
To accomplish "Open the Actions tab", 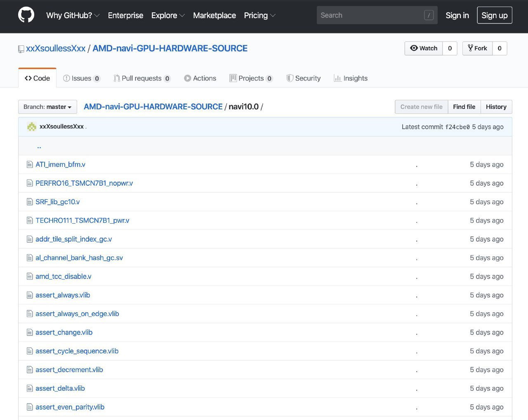I will [200, 78].
